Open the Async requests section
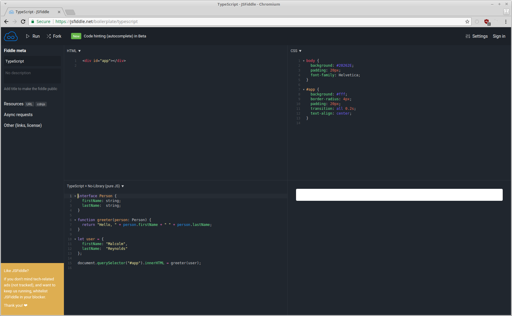This screenshot has height=316, width=512. [x=18, y=115]
